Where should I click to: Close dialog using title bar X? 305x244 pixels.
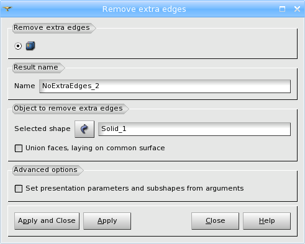pyautogui.click(x=297, y=9)
